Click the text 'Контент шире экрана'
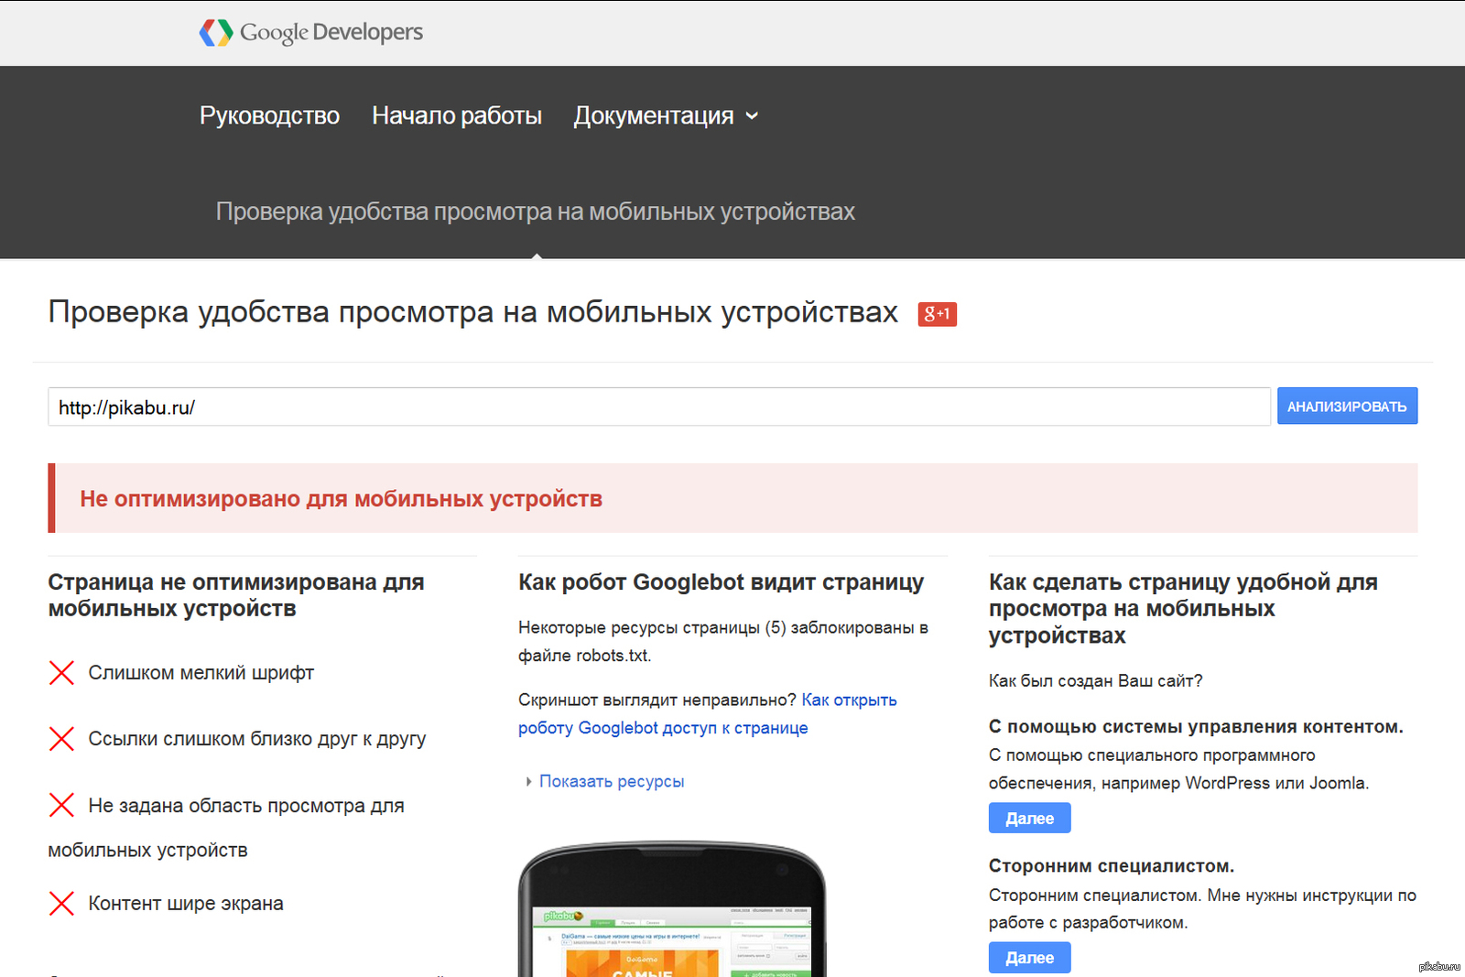 click(x=186, y=904)
